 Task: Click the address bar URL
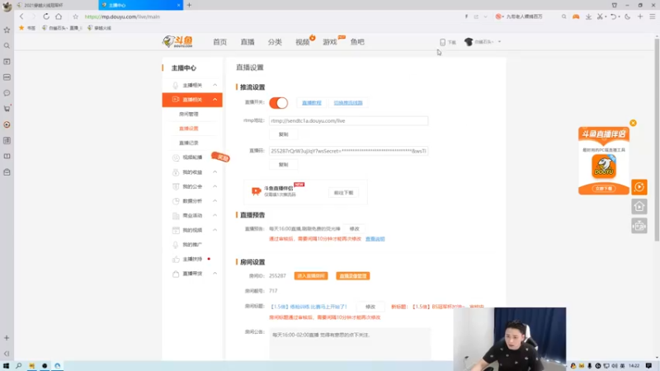pos(122,16)
